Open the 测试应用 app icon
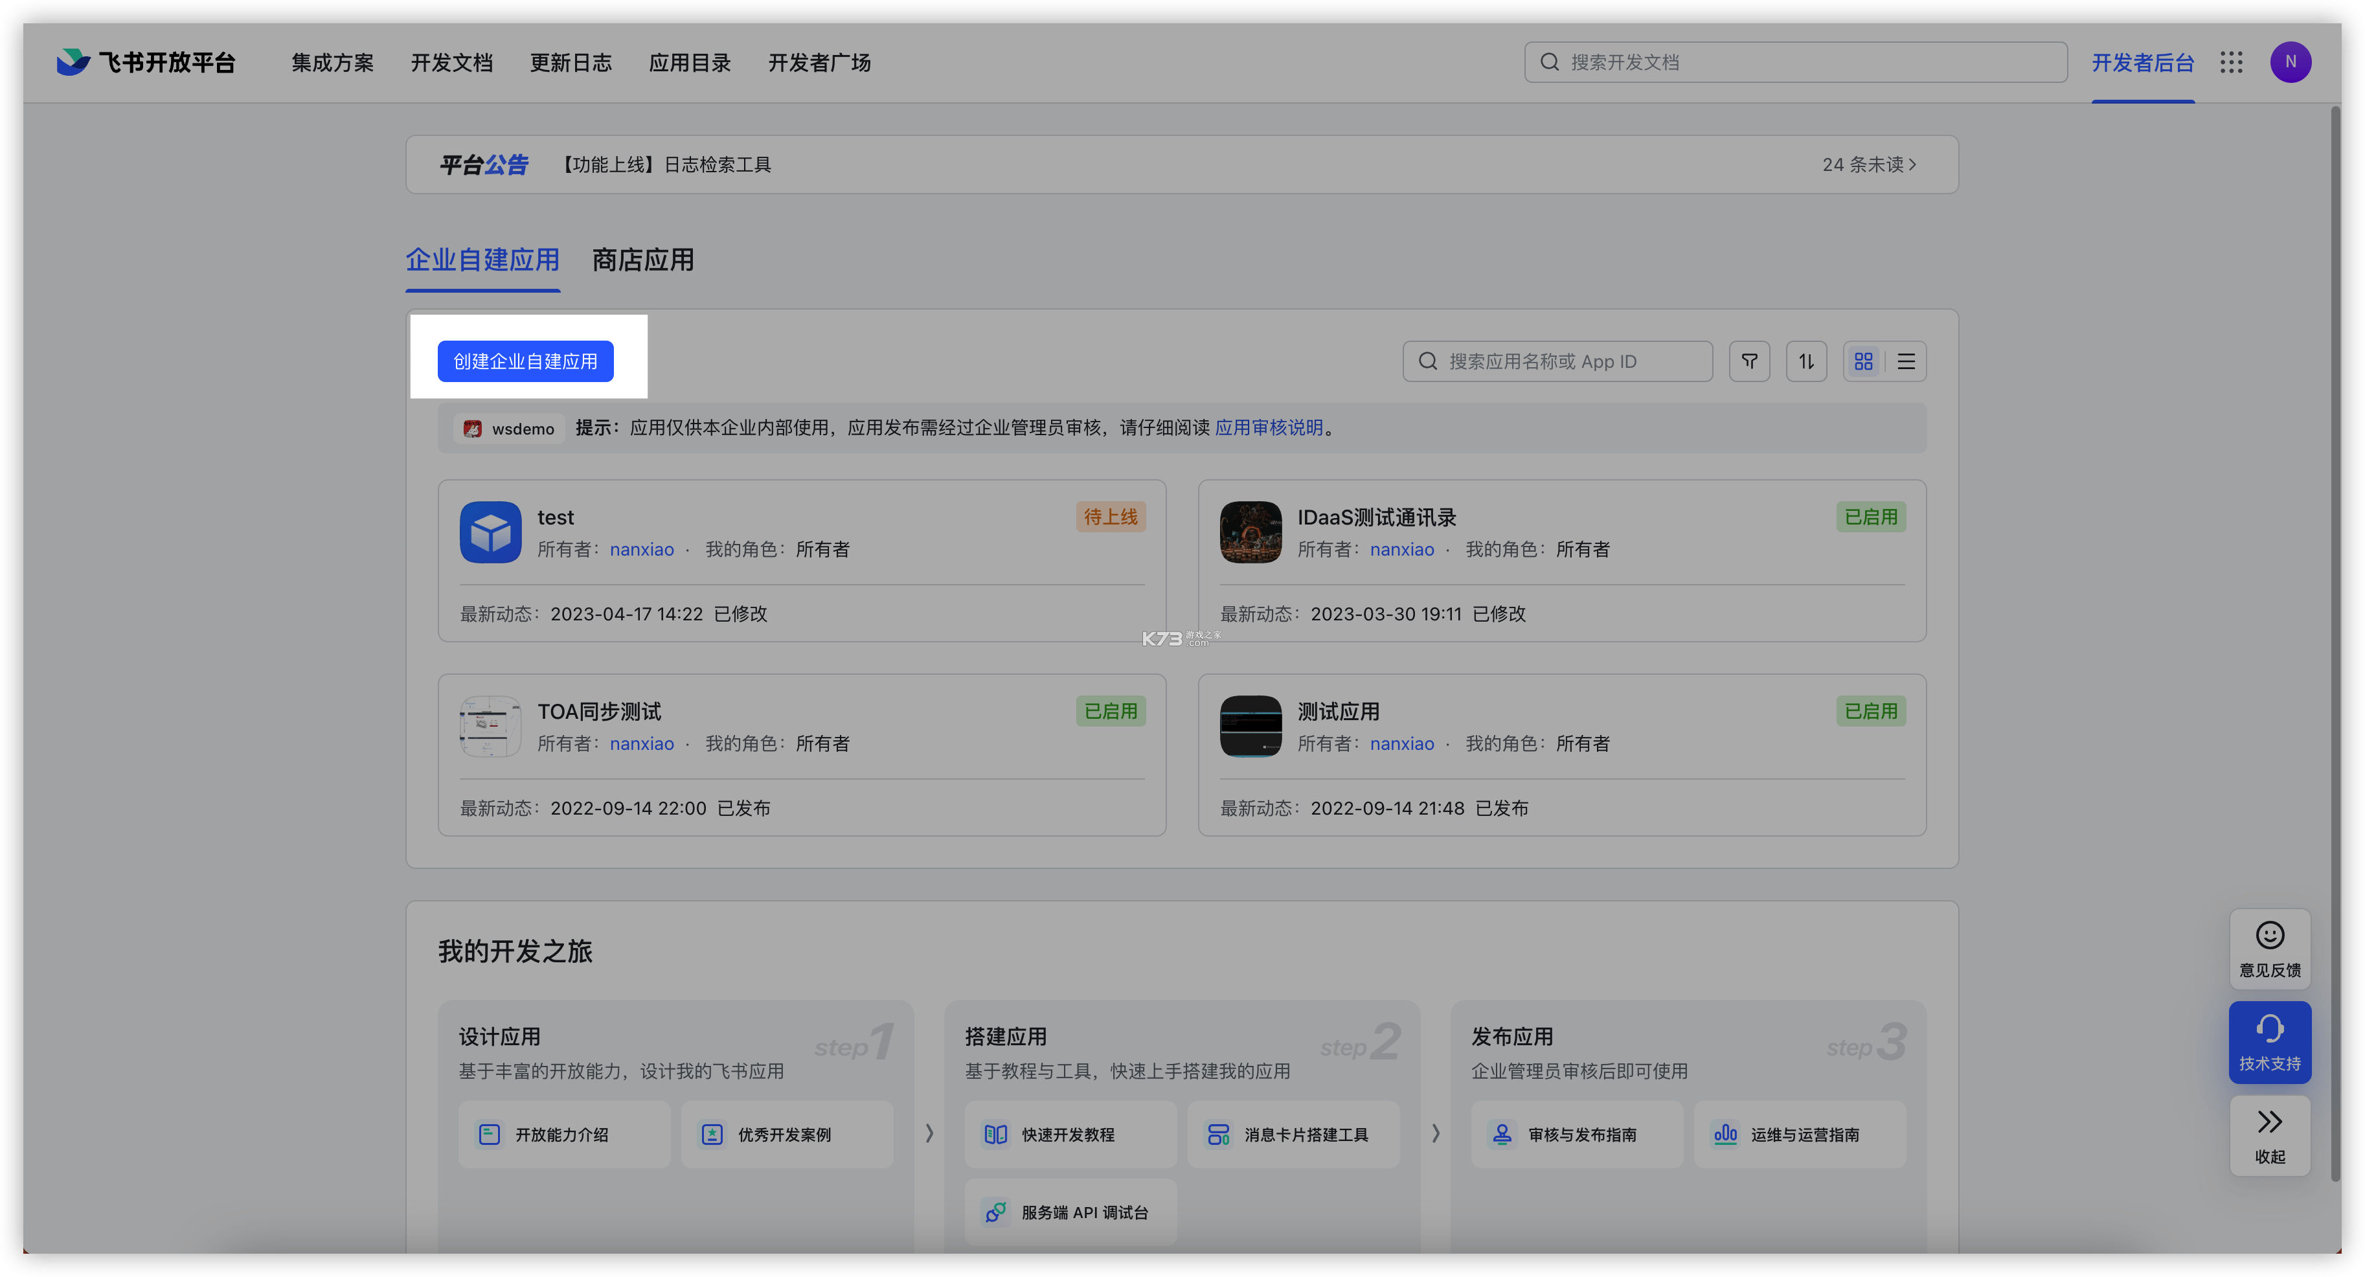The height and width of the screenshot is (1277, 2365). [x=1250, y=726]
